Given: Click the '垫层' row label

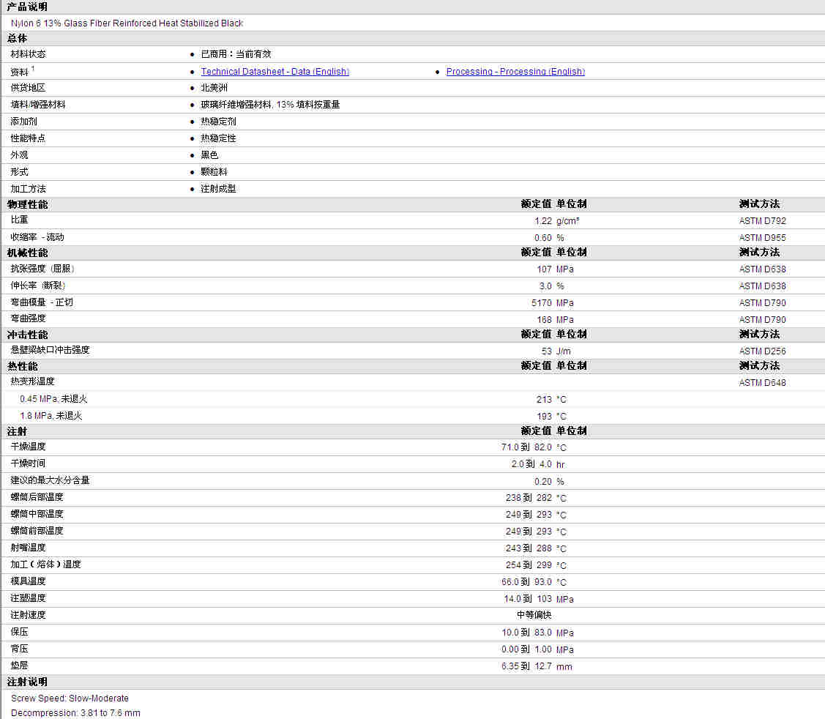Looking at the screenshot, I should click(x=19, y=666).
